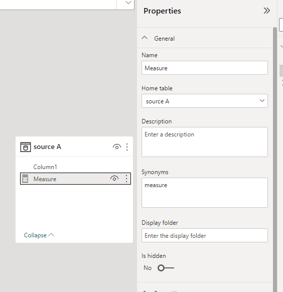This screenshot has width=283, height=292.
Task: Collapse the Properties pane with double chevron
Action: (266, 11)
